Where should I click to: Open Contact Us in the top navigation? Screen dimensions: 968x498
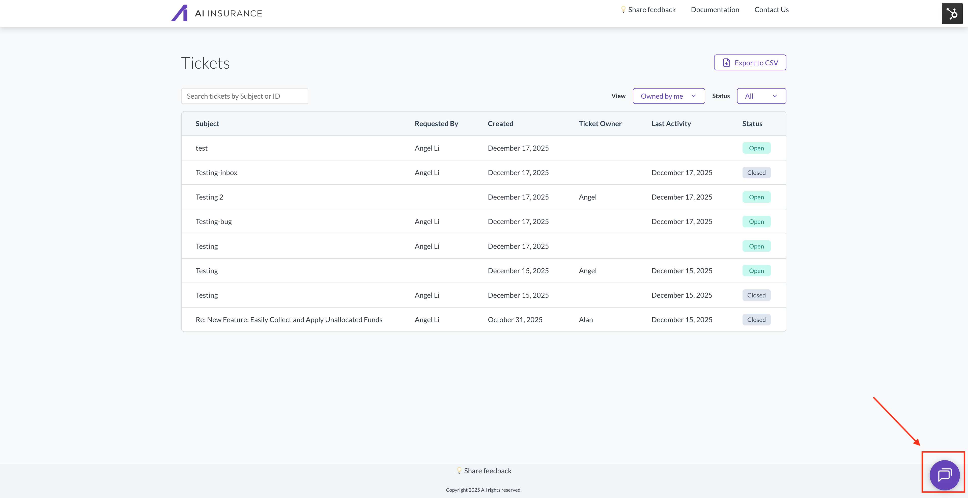coord(771,10)
